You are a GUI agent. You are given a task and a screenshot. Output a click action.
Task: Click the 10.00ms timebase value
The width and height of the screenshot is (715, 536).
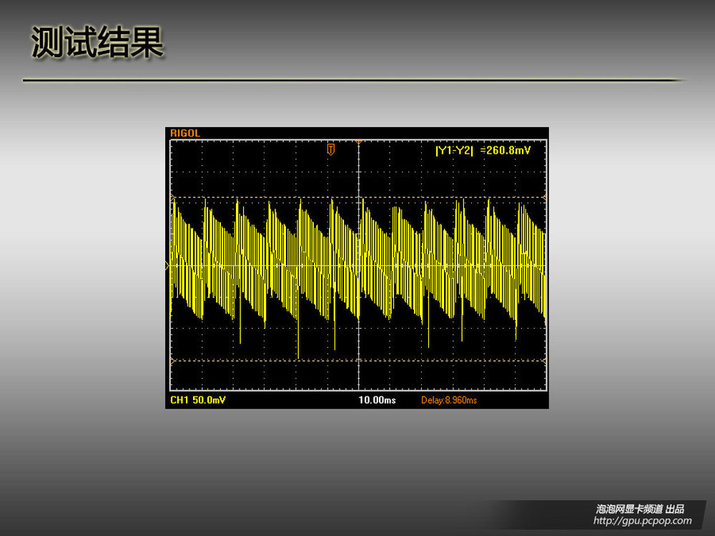click(377, 400)
